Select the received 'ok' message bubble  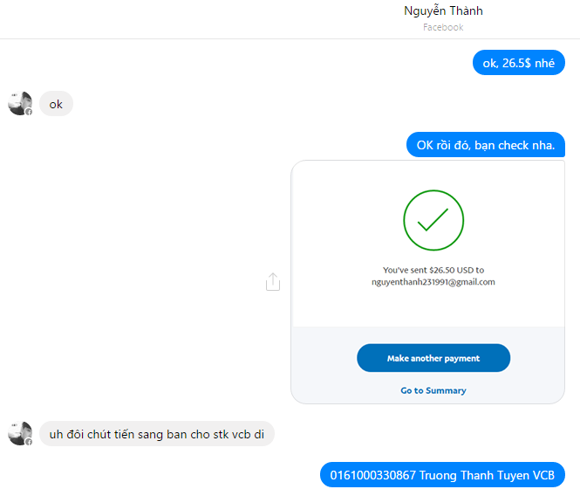(56, 104)
